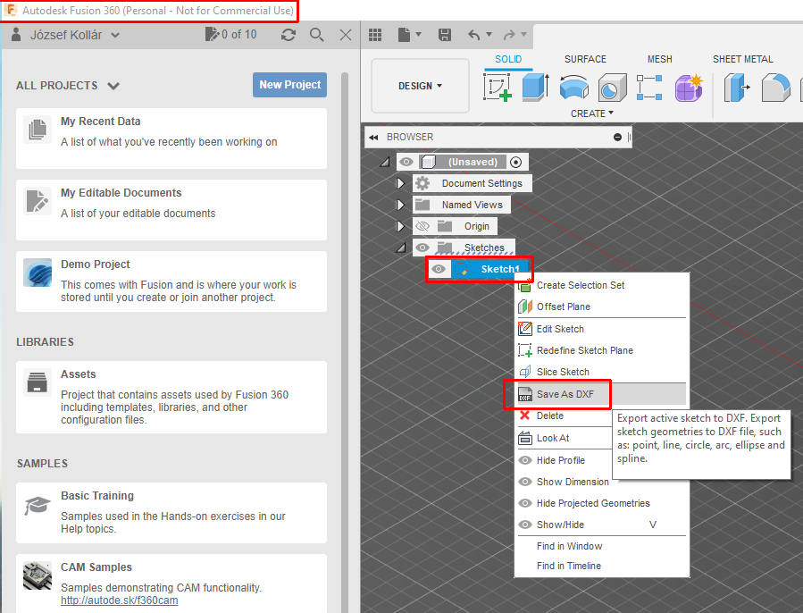
Task: Open the József Kollár account dropdown
Action: click(x=115, y=36)
